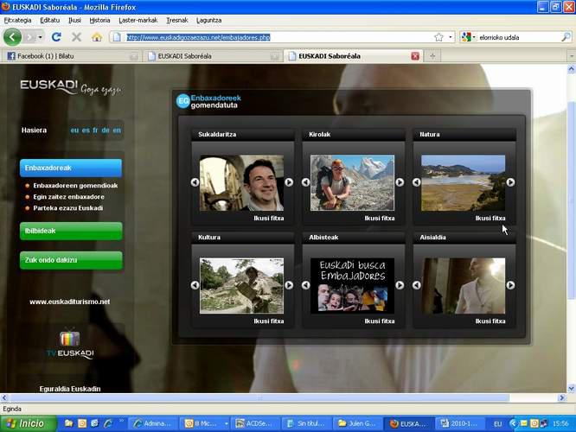Show previous item in Sukaldaritza card
This screenshot has width=576, height=432.
[x=195, y=182]
